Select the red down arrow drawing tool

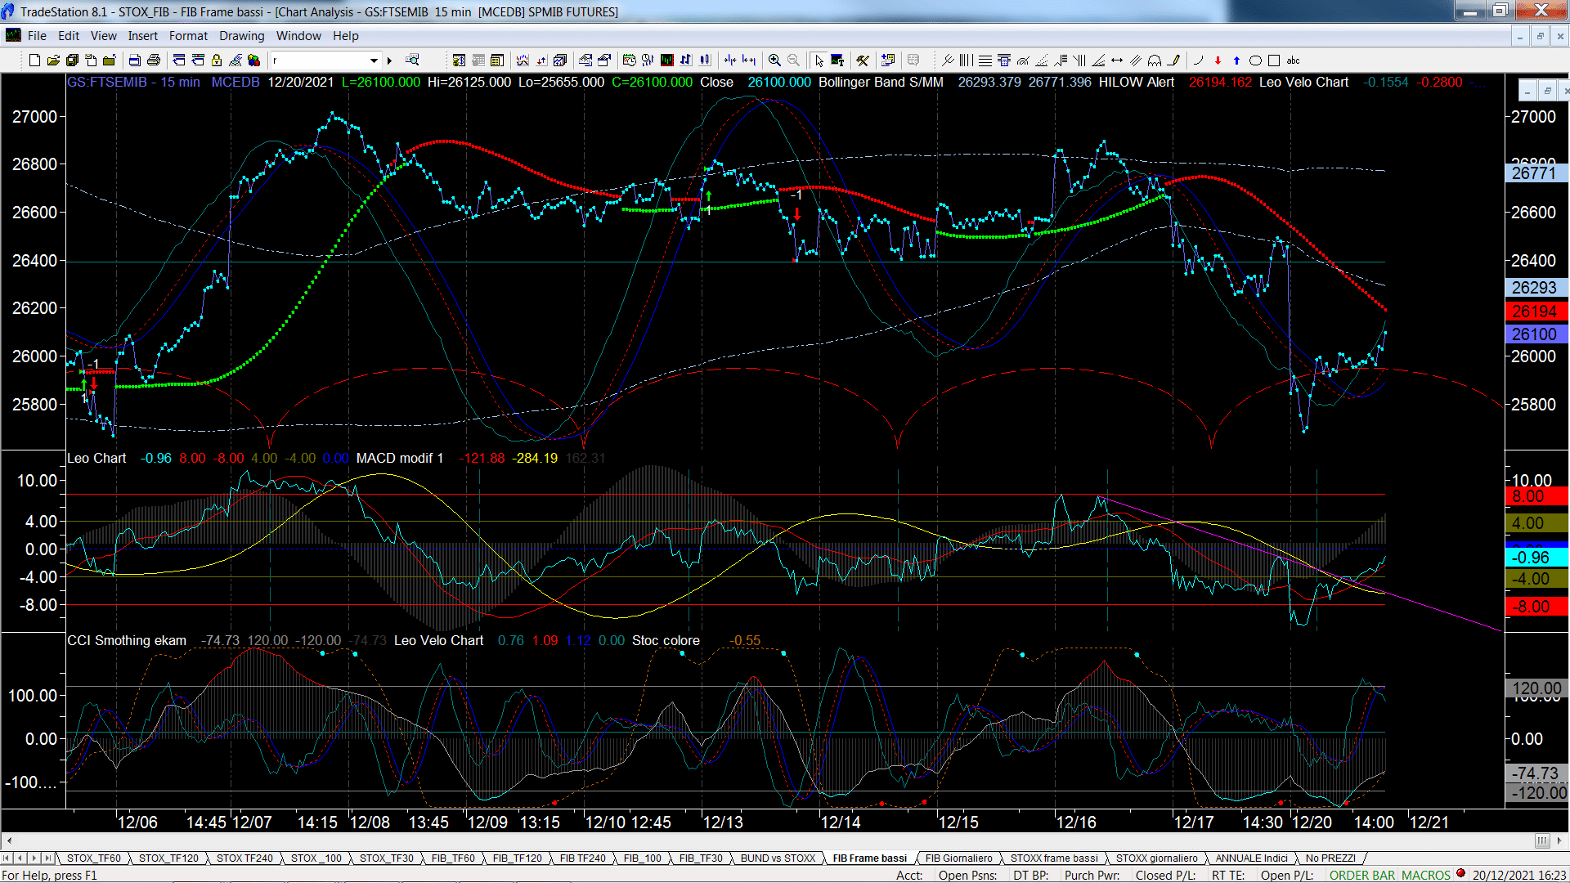(x=1218, y=61)
